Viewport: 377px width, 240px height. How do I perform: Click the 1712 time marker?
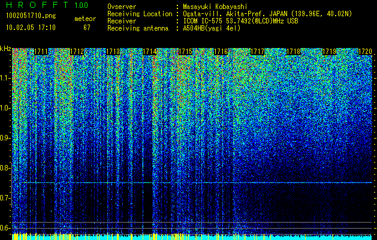click(77, 52)
